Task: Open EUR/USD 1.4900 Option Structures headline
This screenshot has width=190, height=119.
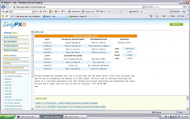Action: pyautogui.click(x=67, y=103)
